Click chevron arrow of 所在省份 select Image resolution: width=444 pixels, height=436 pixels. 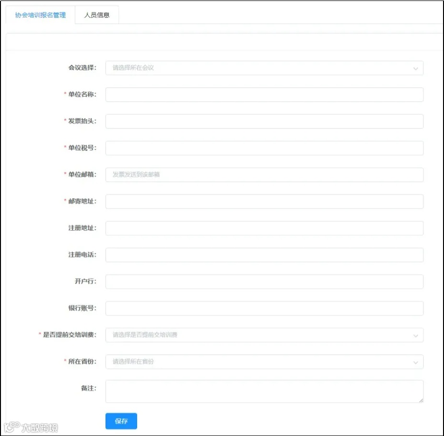415,362
